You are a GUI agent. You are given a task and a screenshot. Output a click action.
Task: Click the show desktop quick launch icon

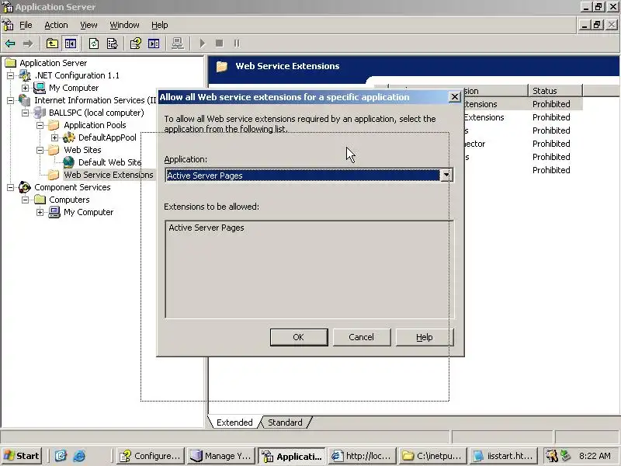(61, 456)
